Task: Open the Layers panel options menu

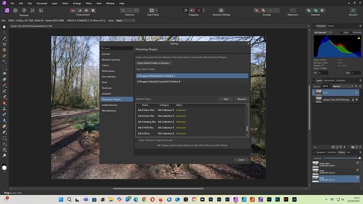Action: point(360,80)
